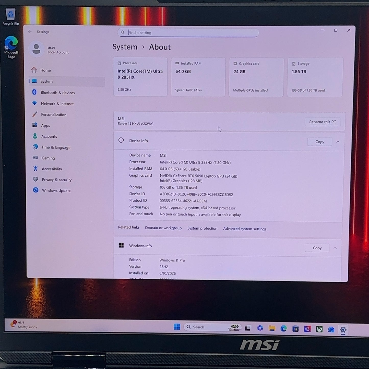Select the 64-bit operating system text

[198, 208]
